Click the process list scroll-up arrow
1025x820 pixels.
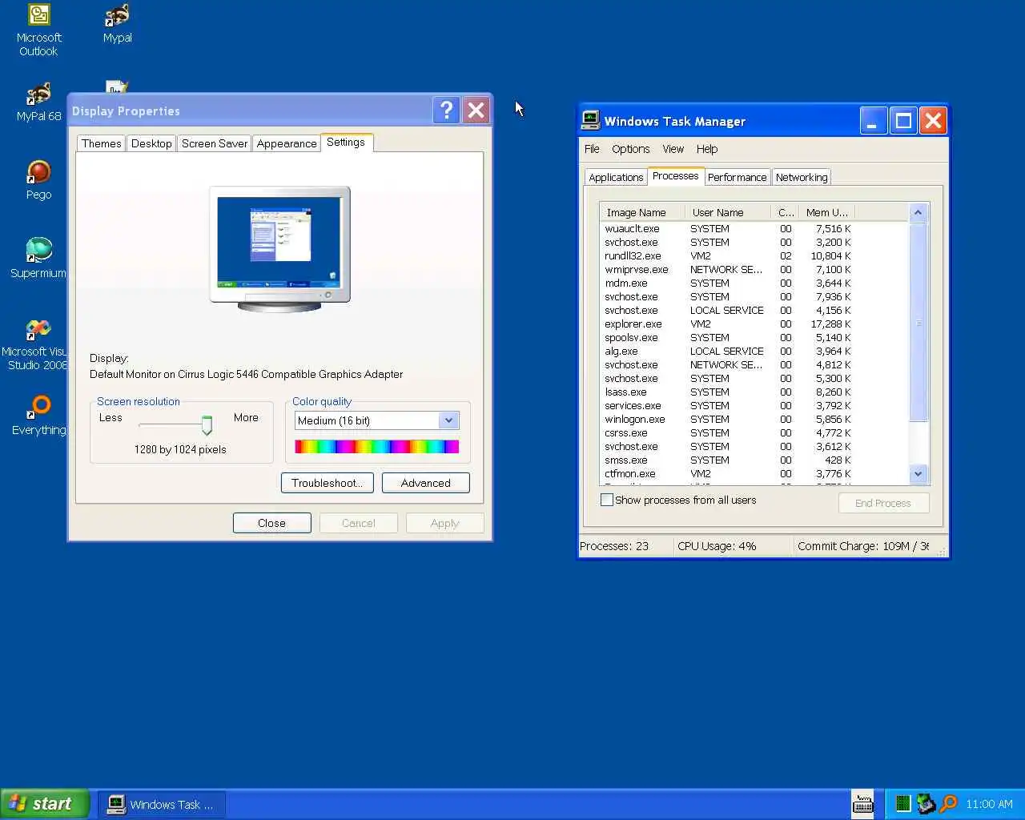(x=918, y=212)
